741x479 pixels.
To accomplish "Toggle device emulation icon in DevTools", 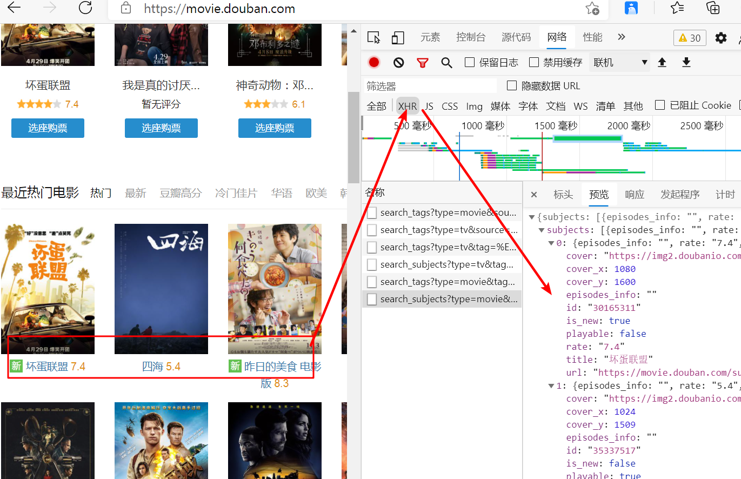I will [398, 37].
